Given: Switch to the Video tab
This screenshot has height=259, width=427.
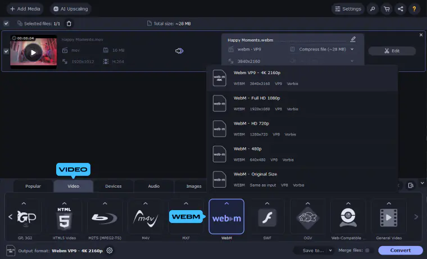Looking at the screenshot, I should 73,186.
